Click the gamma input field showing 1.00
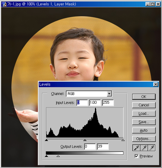This screenshot has width=162, height=168. [95, 103]
